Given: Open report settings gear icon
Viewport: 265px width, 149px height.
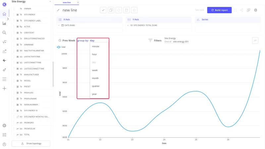Looking at the screenshot, I should (255, 10).
